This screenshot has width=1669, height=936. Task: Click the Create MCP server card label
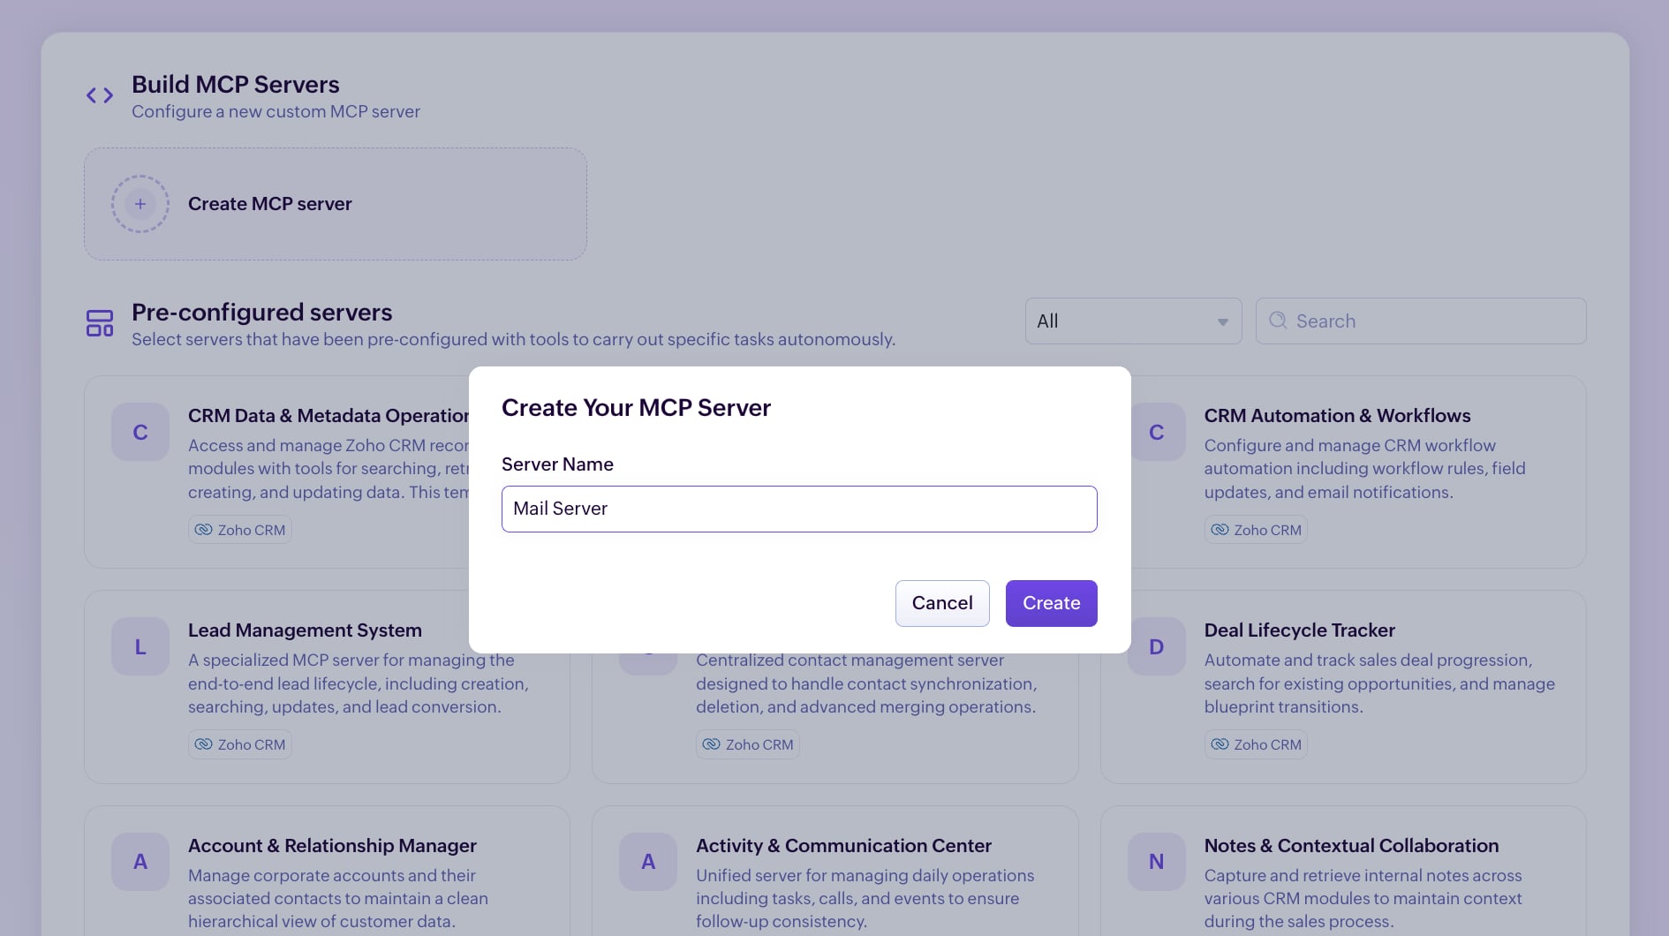point(270,204)
